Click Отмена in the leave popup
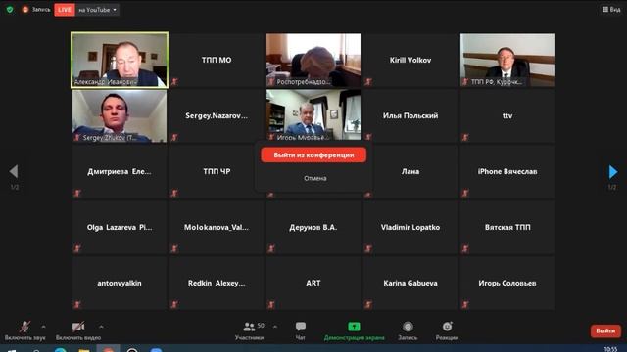Viewport: 627px width, 352px height. tap(315, 178)
